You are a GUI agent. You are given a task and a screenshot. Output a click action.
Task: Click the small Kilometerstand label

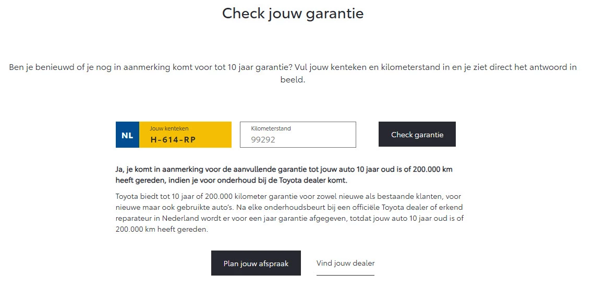click(x=271, y=128)
